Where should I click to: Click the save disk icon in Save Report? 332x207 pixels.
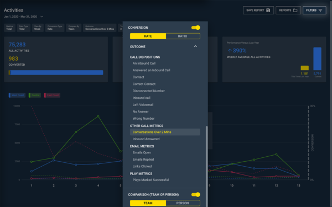coord(268,10)
